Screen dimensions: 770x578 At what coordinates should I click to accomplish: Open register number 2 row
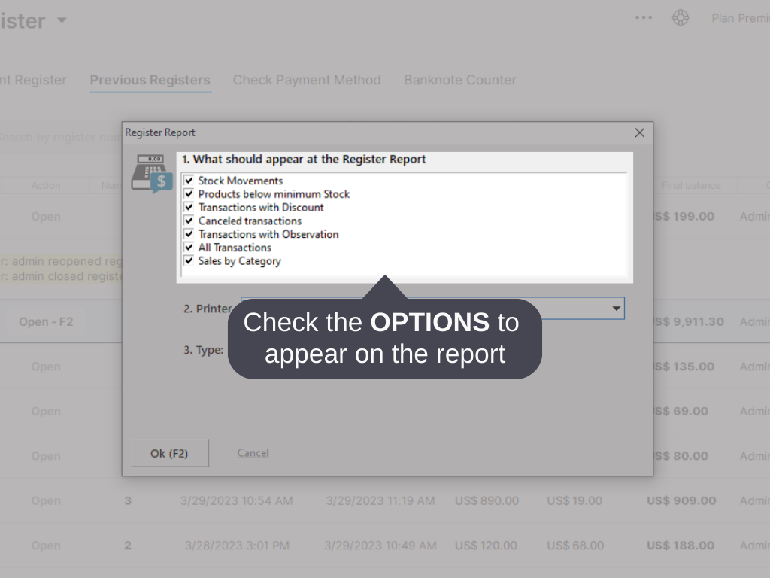click(x=46, y=546)
